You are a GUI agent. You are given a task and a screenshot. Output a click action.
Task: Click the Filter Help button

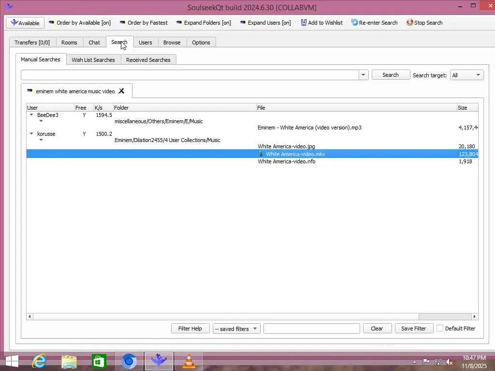190,328
